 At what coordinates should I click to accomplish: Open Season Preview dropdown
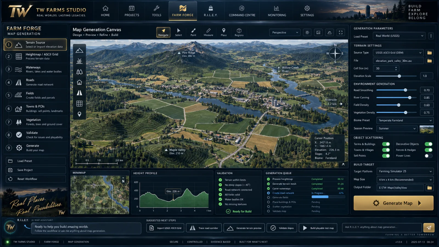pyautogui.click(x=397, y=128)
